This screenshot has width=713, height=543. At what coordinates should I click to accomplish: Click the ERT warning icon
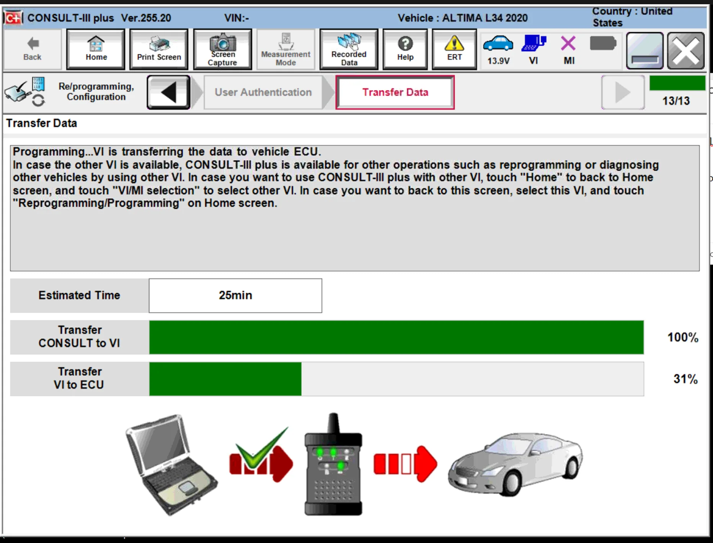pyautogui.click(x=454, y=49)
